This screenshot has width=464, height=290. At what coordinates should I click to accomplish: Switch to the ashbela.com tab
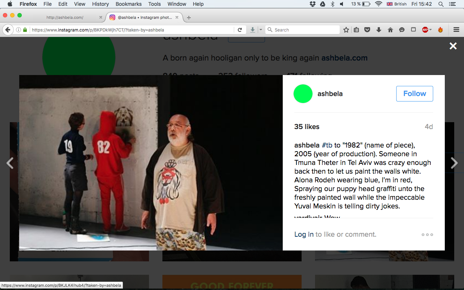[65, 17]
